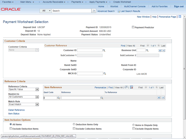The height and width of the screenshot is (139, 186).
Task: Click the Sign out link
Action: [x=179, y=6]
